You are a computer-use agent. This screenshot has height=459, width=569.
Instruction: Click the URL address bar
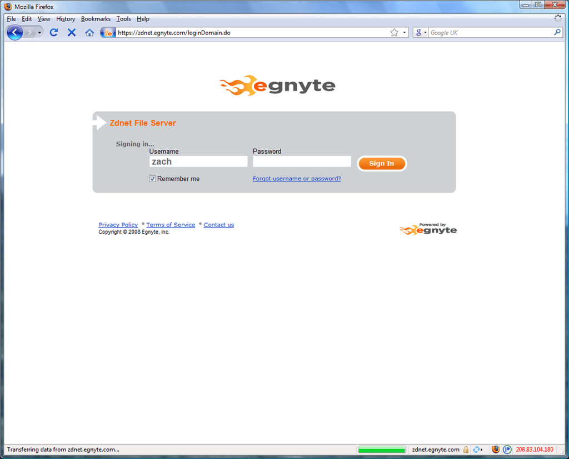point(252,33)
